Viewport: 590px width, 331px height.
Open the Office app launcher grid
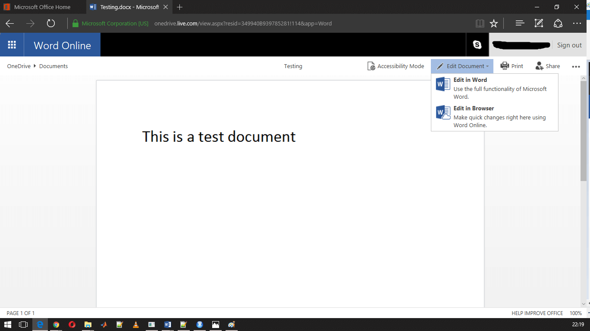tap(12, 45)
